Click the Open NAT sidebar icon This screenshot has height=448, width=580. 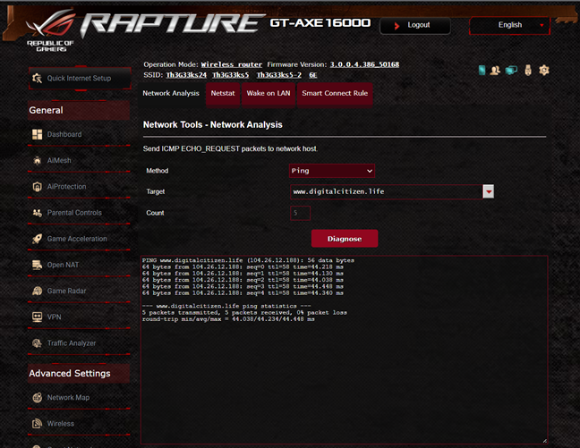pyautogui.click(x=37, y=265)
